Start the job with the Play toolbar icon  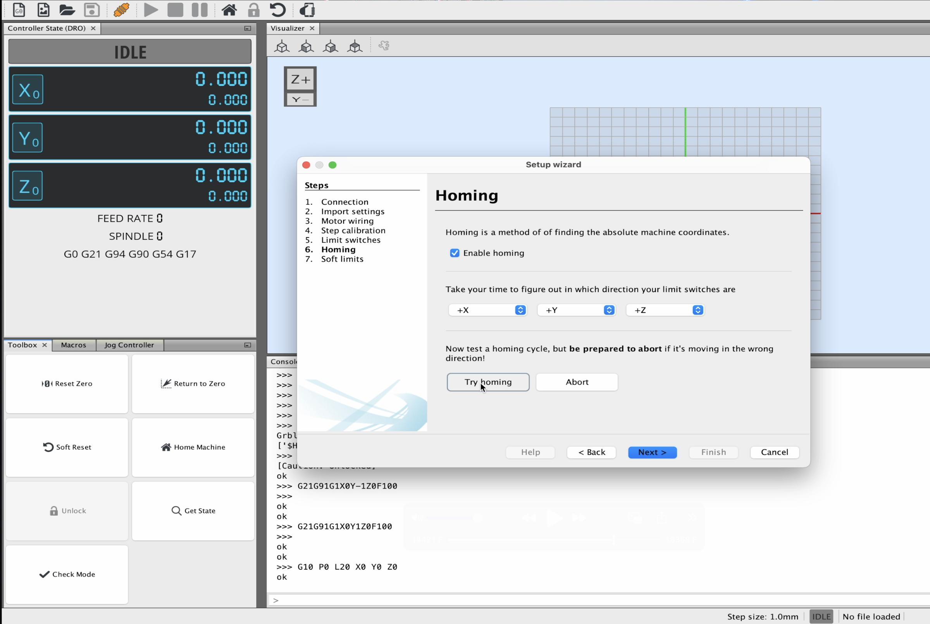pos(151,10)
